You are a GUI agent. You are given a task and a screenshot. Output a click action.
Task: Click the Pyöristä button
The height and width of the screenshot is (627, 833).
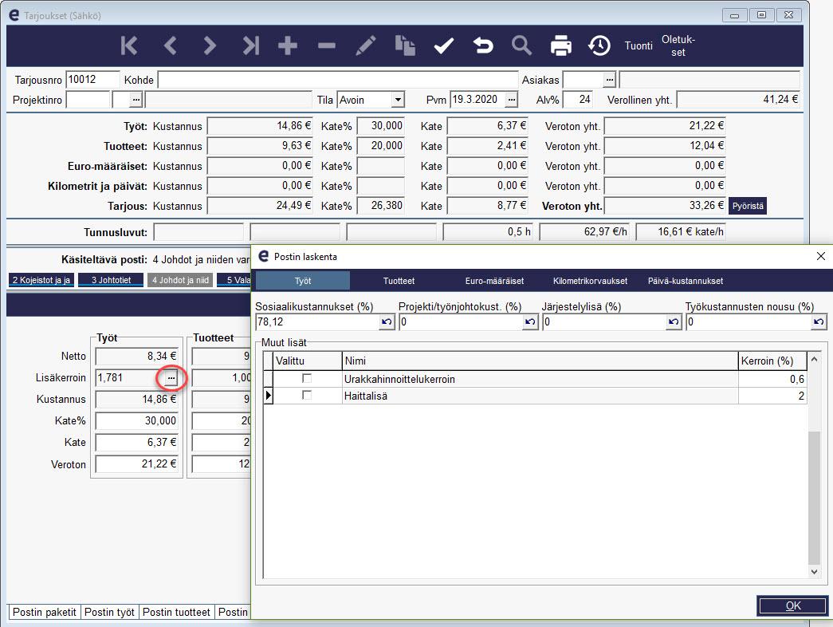(748, 206)
